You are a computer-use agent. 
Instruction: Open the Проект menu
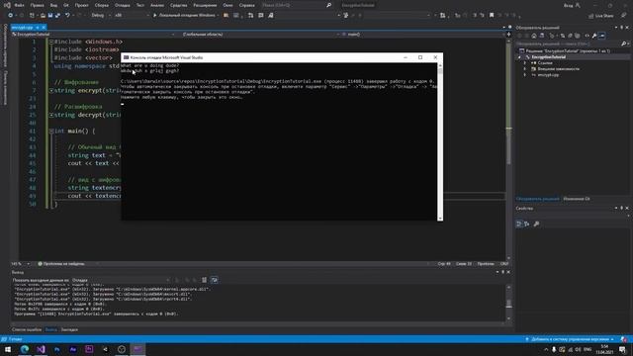81,5
